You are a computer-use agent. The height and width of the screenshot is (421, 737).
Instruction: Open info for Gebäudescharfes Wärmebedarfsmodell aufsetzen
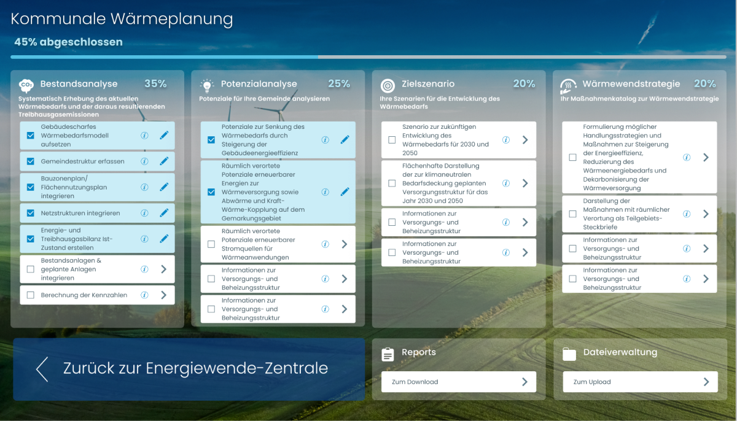tap(144, 136)
